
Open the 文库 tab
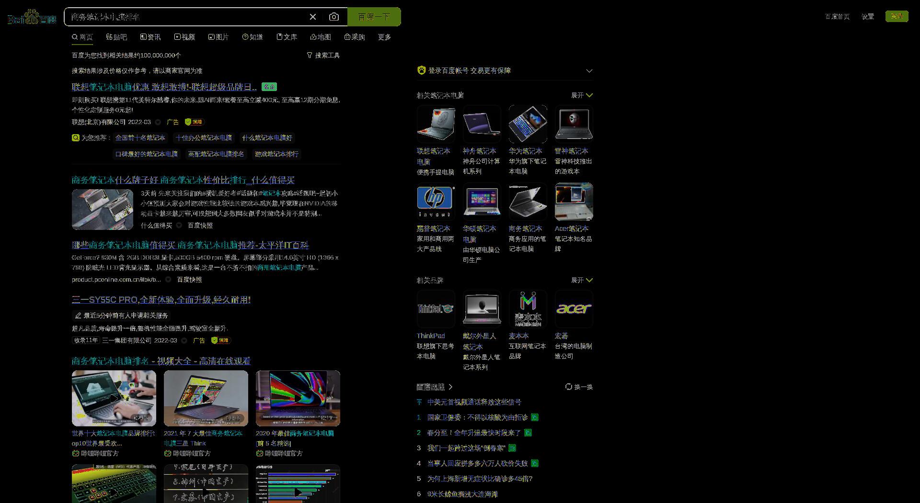287,37
